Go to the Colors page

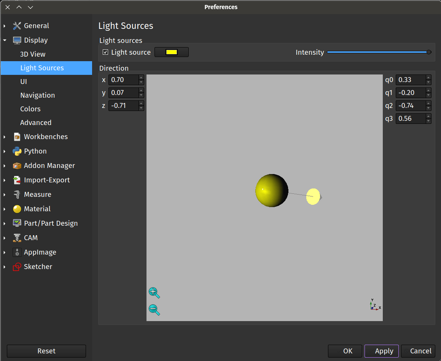[x=30, y=109]
